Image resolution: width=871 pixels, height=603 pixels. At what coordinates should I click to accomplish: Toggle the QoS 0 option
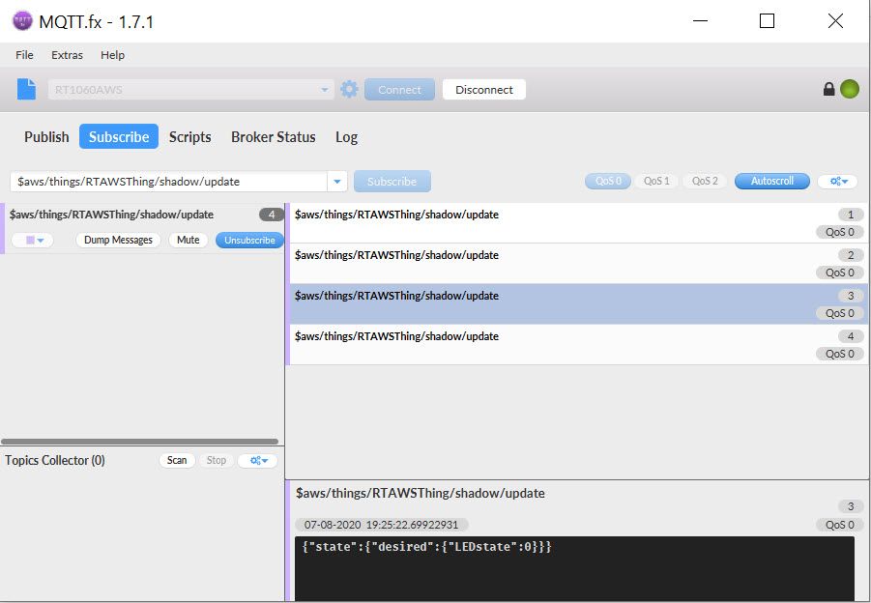pyautogui.click(x=608, y=181)
